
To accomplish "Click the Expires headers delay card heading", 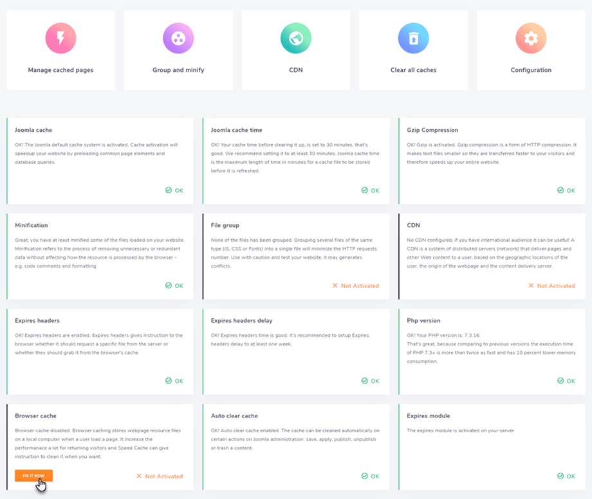I will (x=241, y=320).
